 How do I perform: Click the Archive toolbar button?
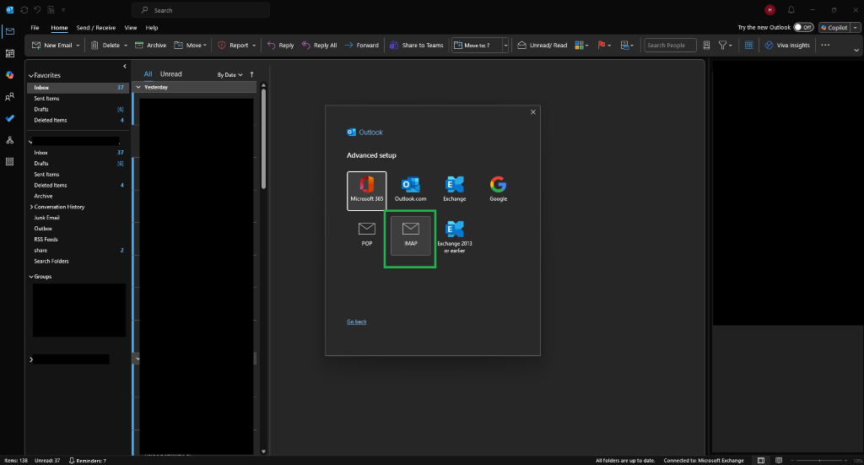150,46
